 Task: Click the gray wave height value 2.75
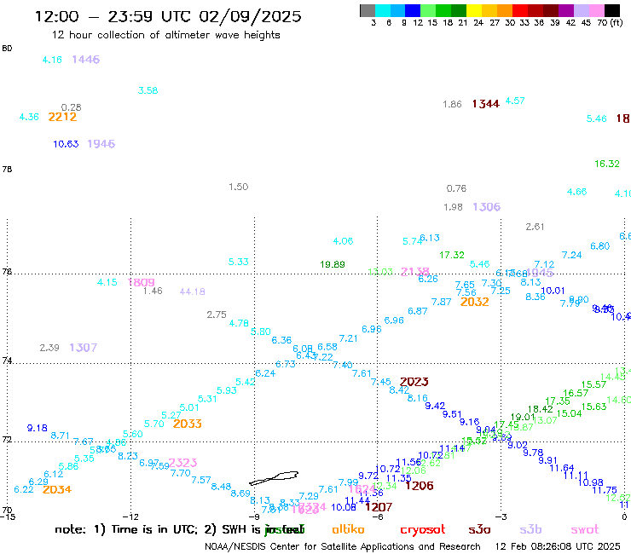217,315
